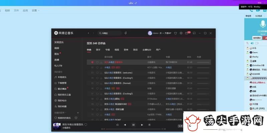267x133 pixels.
Task: Open 我的收藏 in sidebar
Action: pyautogui.click(x=60, y=106)
